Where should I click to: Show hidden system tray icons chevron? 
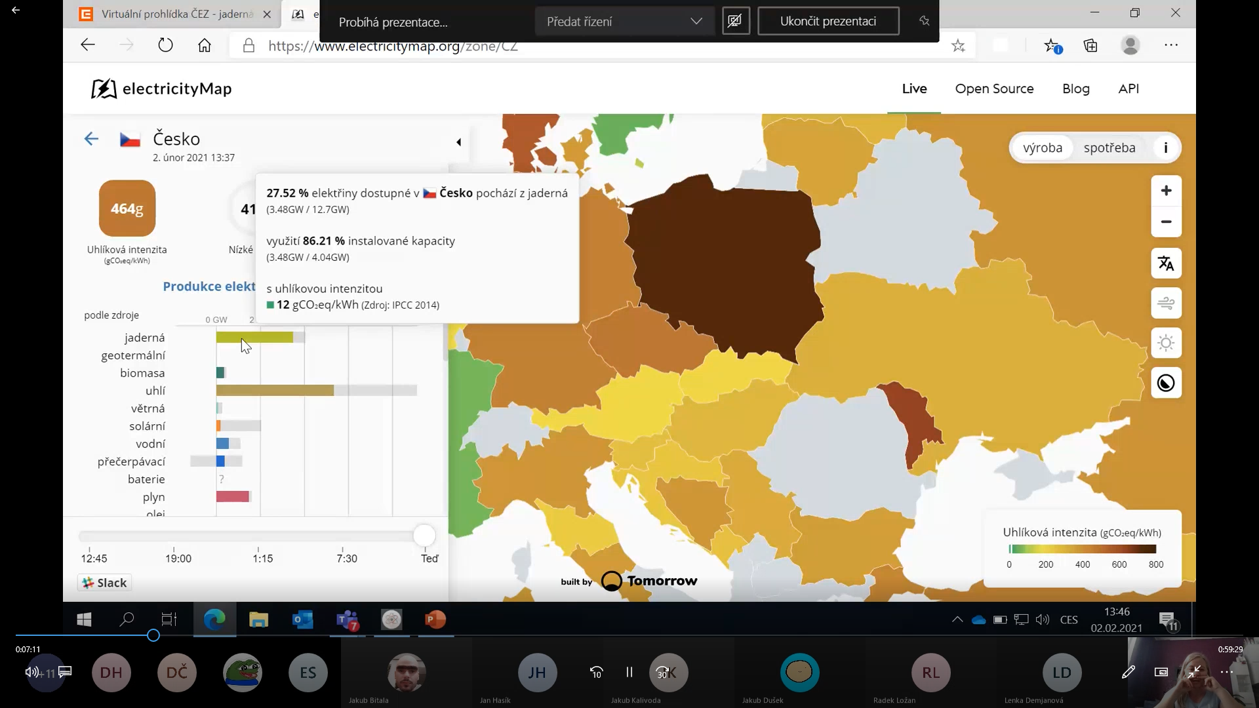(x=957, y=619)
